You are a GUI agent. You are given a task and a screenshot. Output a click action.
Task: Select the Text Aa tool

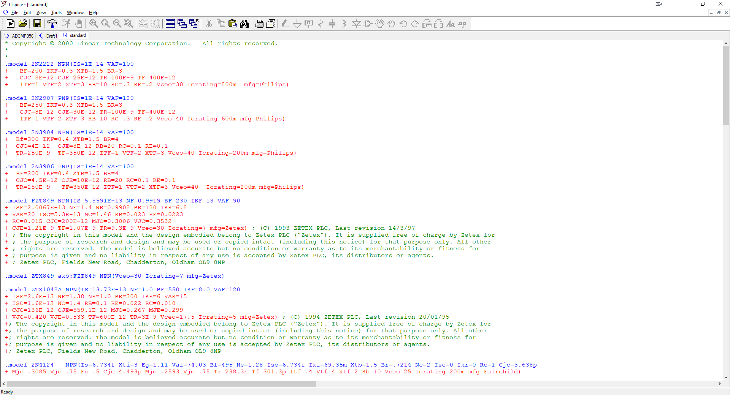pyautogui.click(x=451, y=24)
